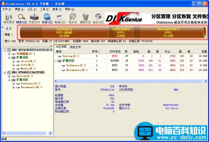This screenshot has height=142, width=209.
Task: Open the 搜索分区 search partition tool
Action: pos(22,18)
